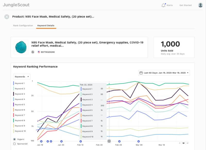
Task: Select the Keyword Details tab
Action: point(46,25)
